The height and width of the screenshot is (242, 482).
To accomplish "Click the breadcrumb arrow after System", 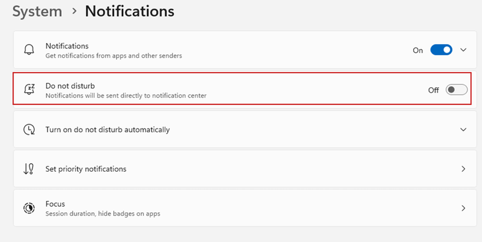I will click(x=75, y=12).
